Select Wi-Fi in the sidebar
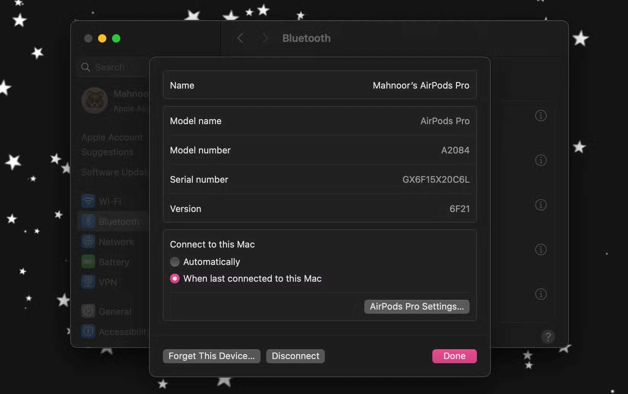 [x=110, y=201]
